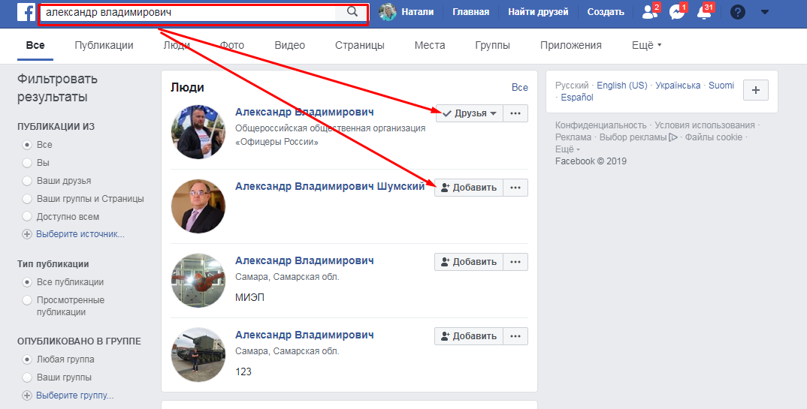Open the Друзья dropdown button
The width and height of the screenshot is (807, 409).
469,113
